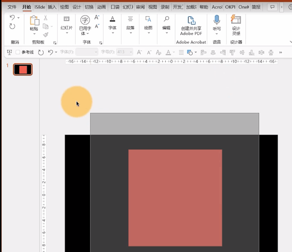292x252 pixels.
Task: Click the Undo arrow in the ribbon
Action: [x=12, y=17]
